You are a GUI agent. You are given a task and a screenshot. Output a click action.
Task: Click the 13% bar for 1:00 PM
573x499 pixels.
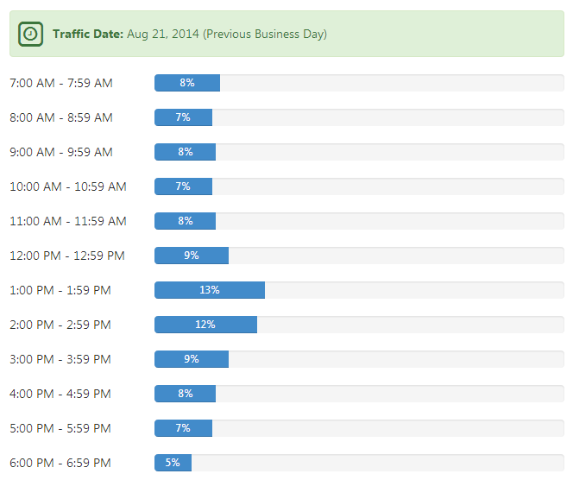pyautogui.click(x=210, y=290)
